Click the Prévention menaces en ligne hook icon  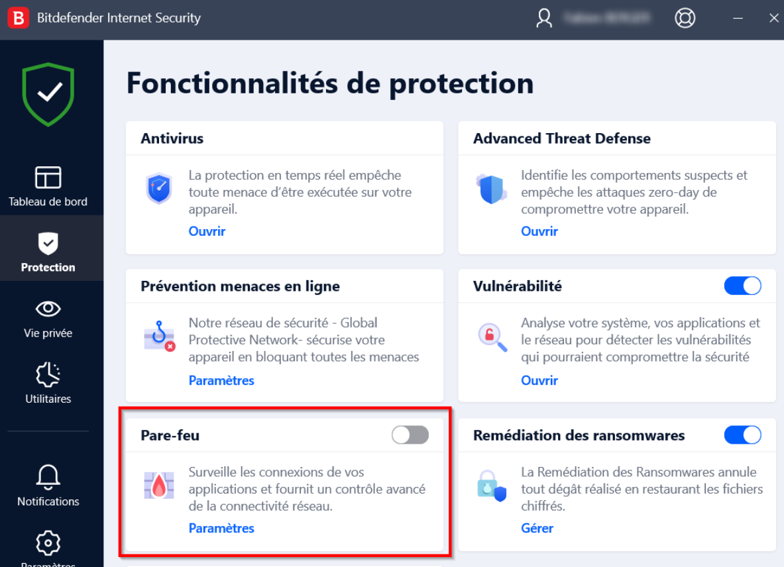159,336
